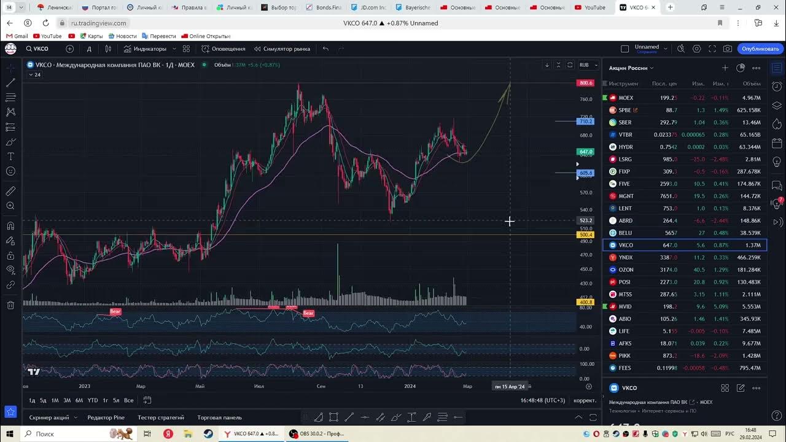Open the emoji icons tool
Viewport: 786px width, 442px height.
pyautogui.click(x=10, y=171)
